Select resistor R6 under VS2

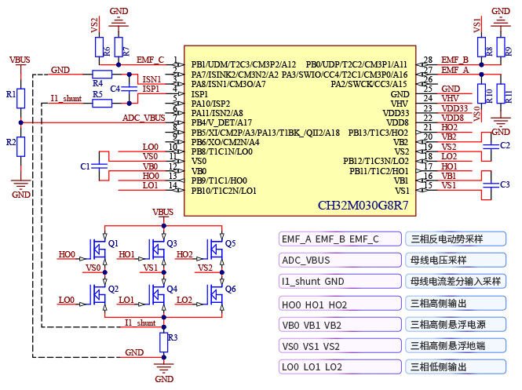[x=97, y=50]
